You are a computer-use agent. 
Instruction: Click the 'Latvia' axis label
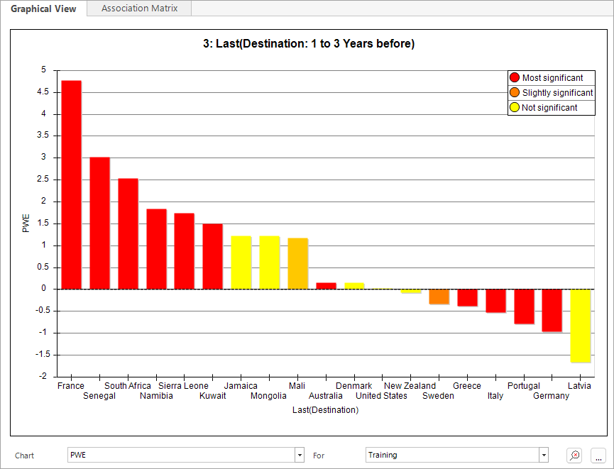[579, 385]
